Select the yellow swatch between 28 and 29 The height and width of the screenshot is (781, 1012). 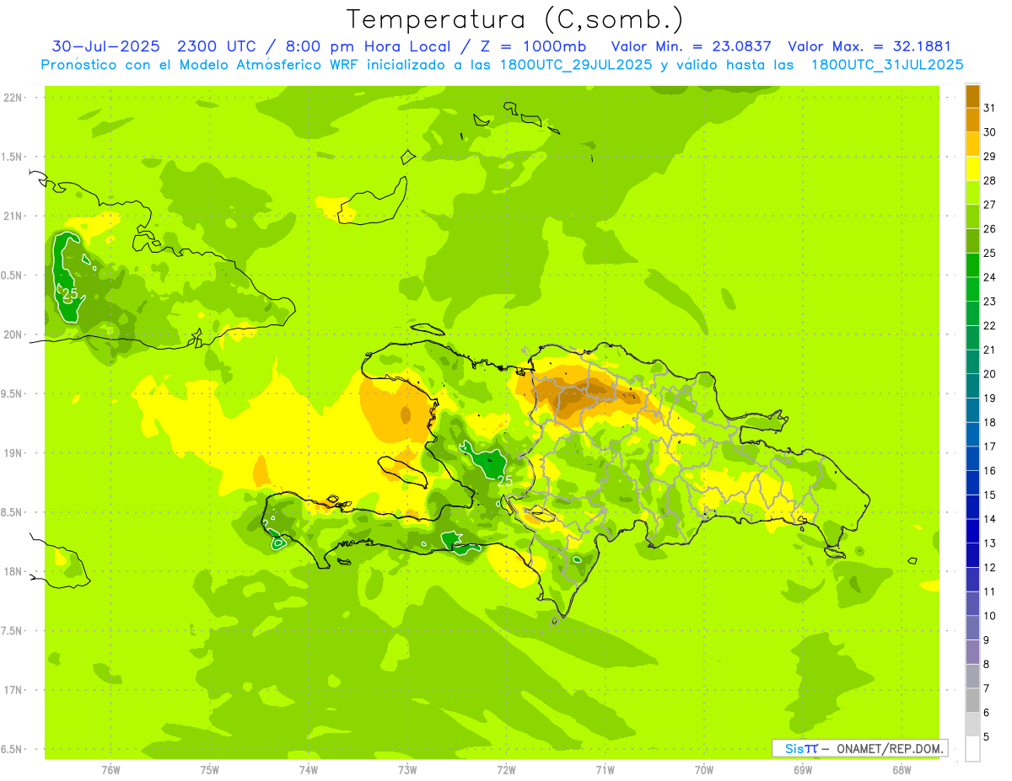[x=972, y=168]
